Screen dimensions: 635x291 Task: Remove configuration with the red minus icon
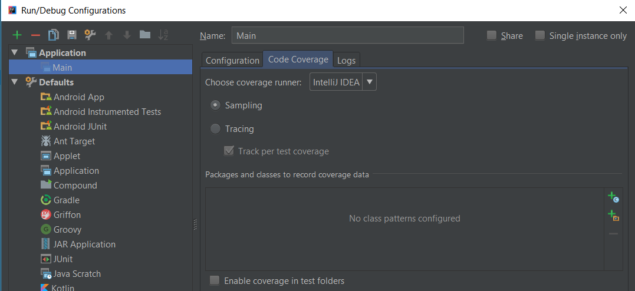click(35, 35)
